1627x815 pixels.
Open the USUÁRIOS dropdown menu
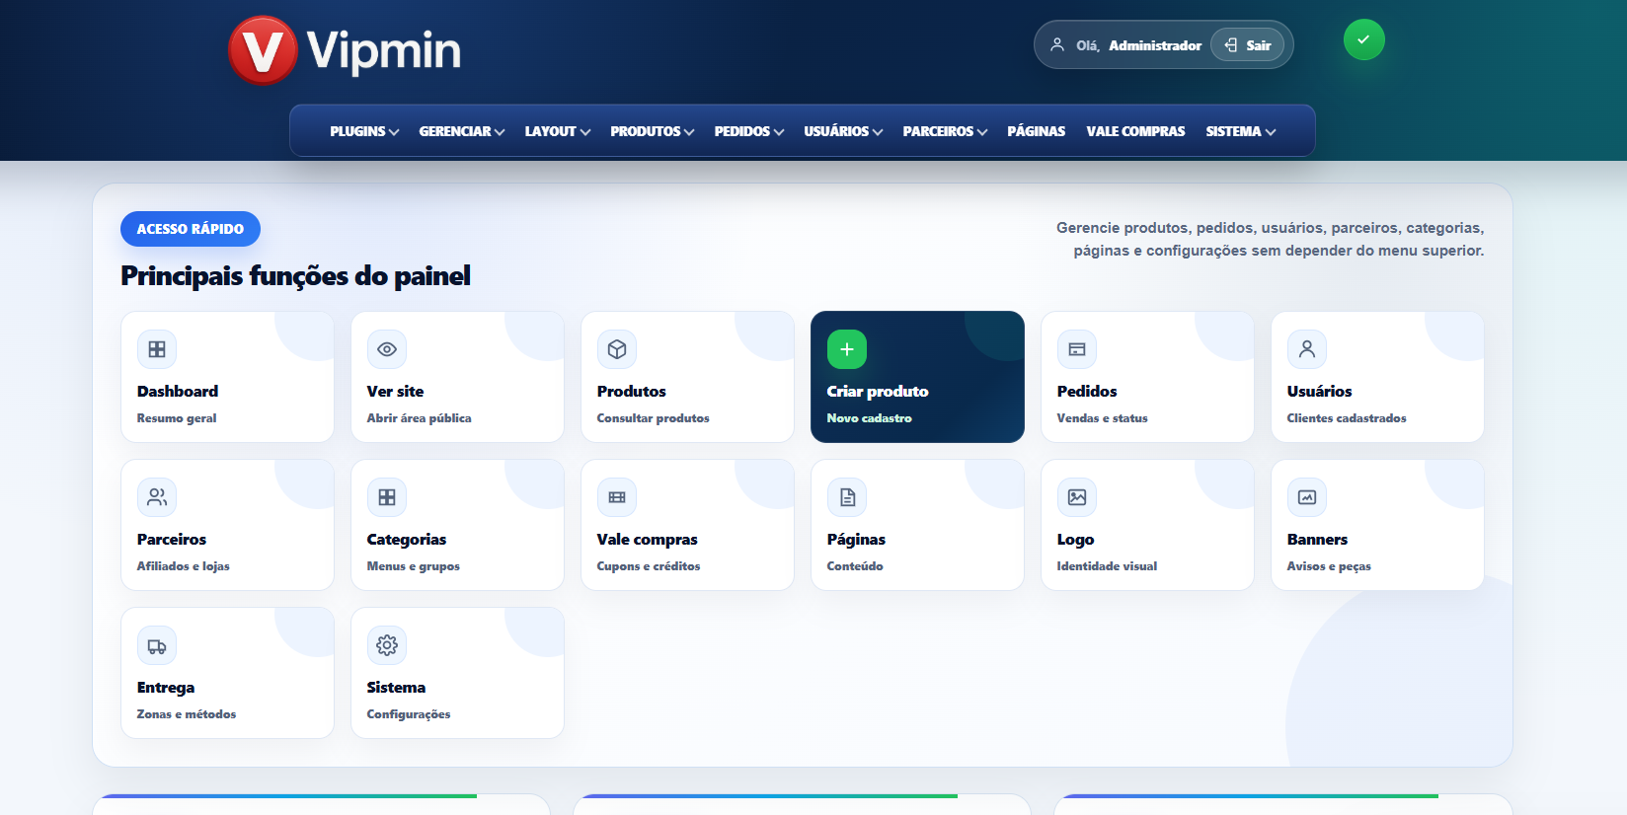(843, 131)
